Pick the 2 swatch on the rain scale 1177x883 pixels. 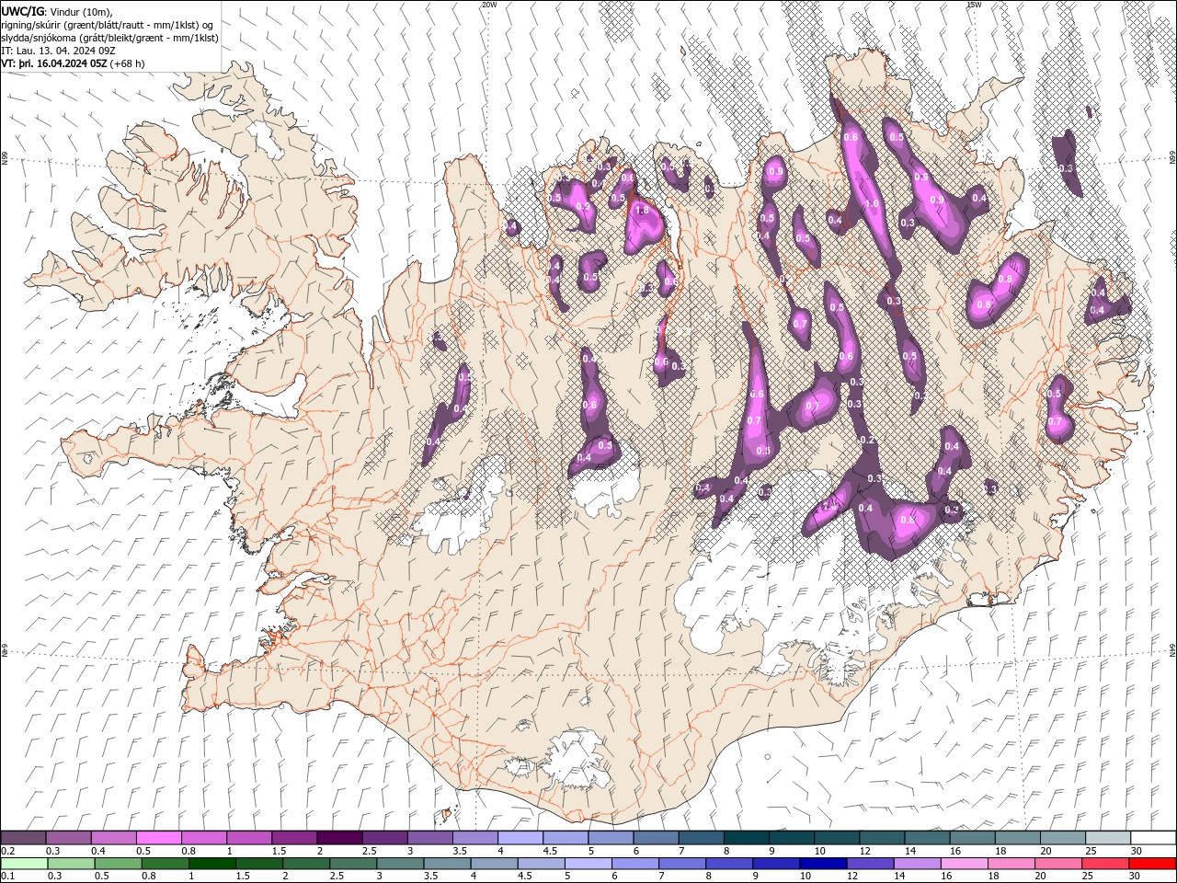coord(306,864)
